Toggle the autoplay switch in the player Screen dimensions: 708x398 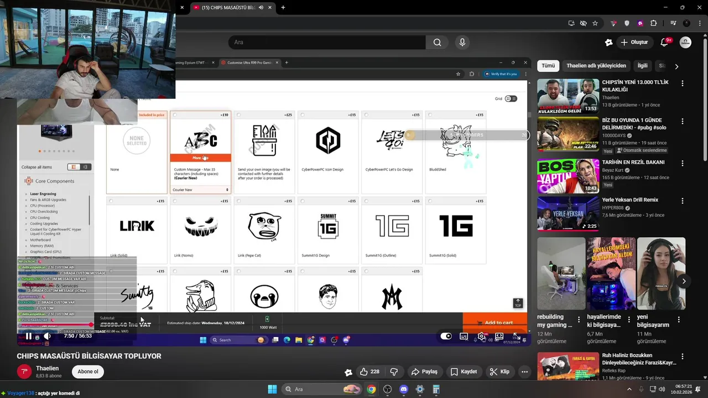coord(447,336)
